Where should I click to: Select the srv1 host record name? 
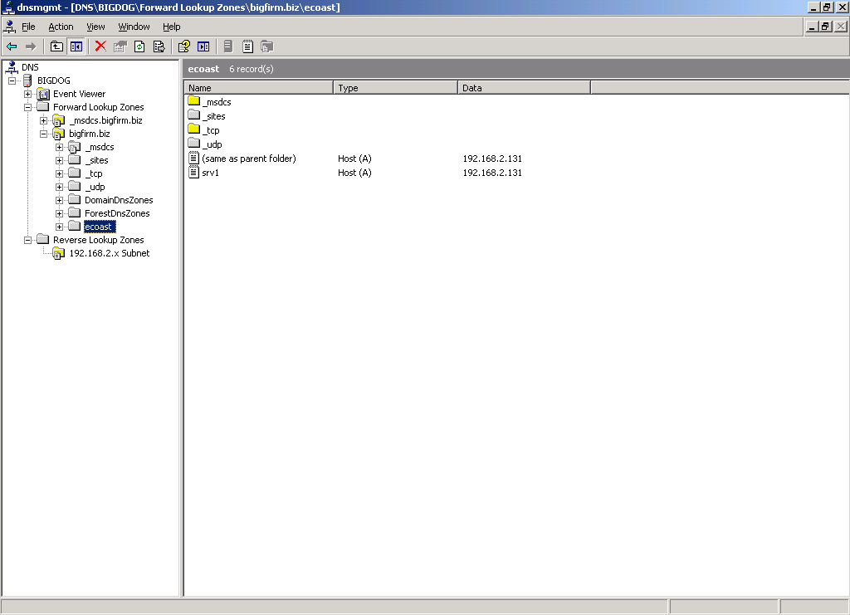pos(210,173)
